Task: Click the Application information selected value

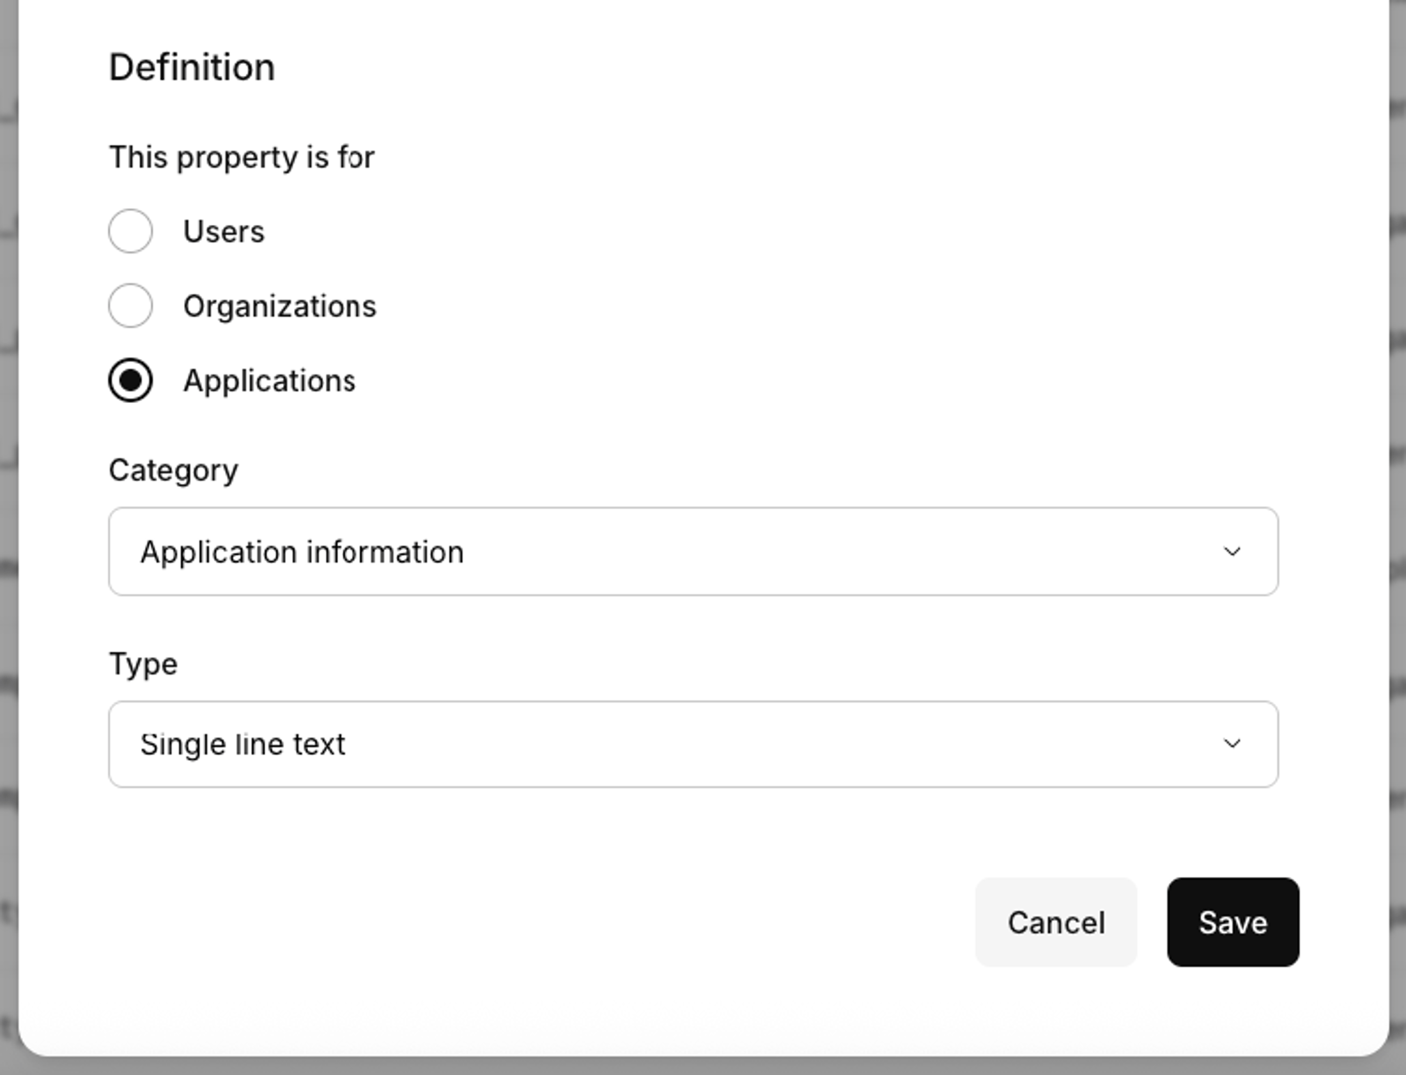Action: click(302, 553)
